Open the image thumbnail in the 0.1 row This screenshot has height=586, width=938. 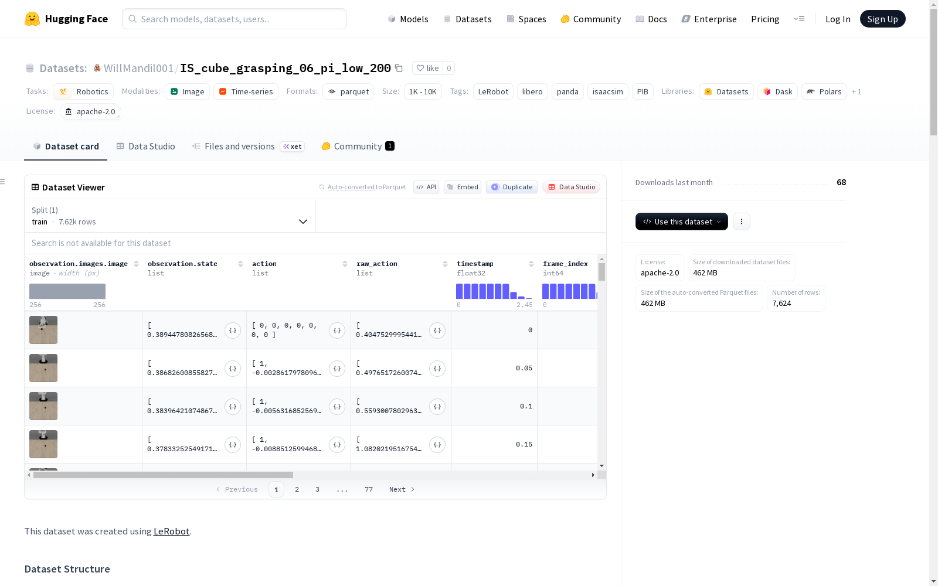click(43, 406)
